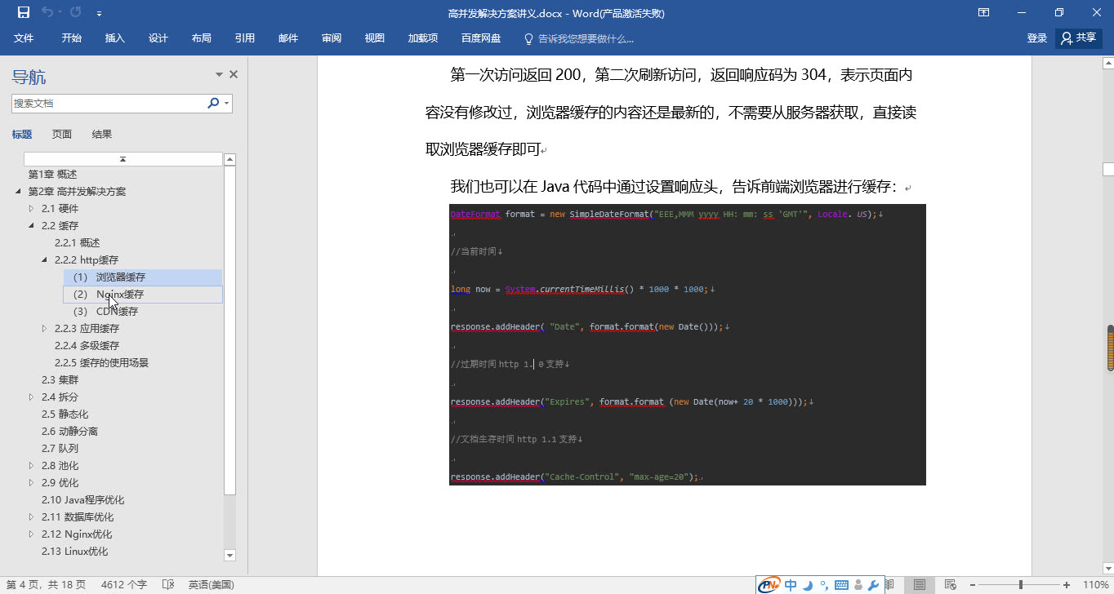Go to heading 2.6 动静分离

[x=70, y=432]
